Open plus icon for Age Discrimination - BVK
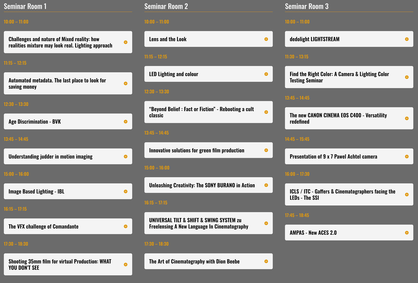Viewport: 418px width, 283px height. click(125, 122)
